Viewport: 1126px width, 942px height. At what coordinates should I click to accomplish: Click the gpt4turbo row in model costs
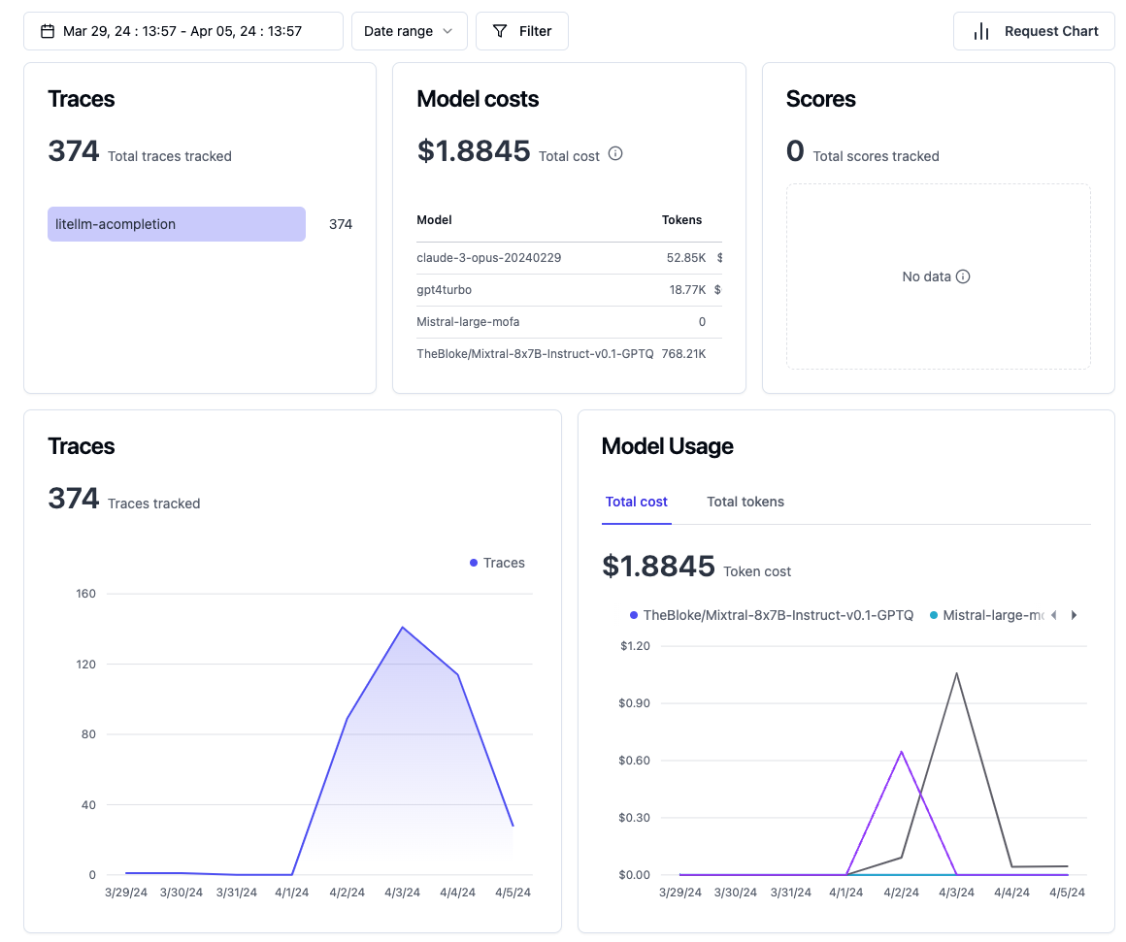click(x=445, y=290)
